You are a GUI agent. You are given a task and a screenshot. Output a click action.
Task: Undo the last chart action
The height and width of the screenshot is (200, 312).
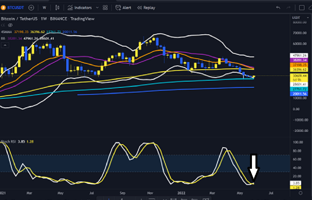point(278,8)
